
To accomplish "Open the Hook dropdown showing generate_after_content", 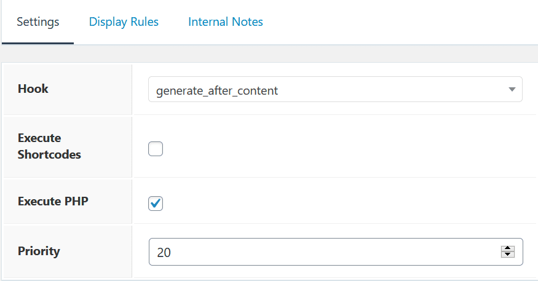I will pos(334,90).
